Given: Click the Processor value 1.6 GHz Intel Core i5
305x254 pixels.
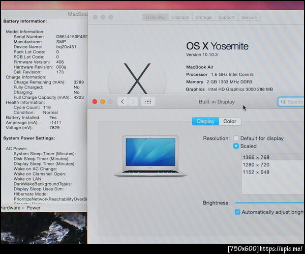Looking at the screenshot, I should pyautogui.click(x=232, y=74).
